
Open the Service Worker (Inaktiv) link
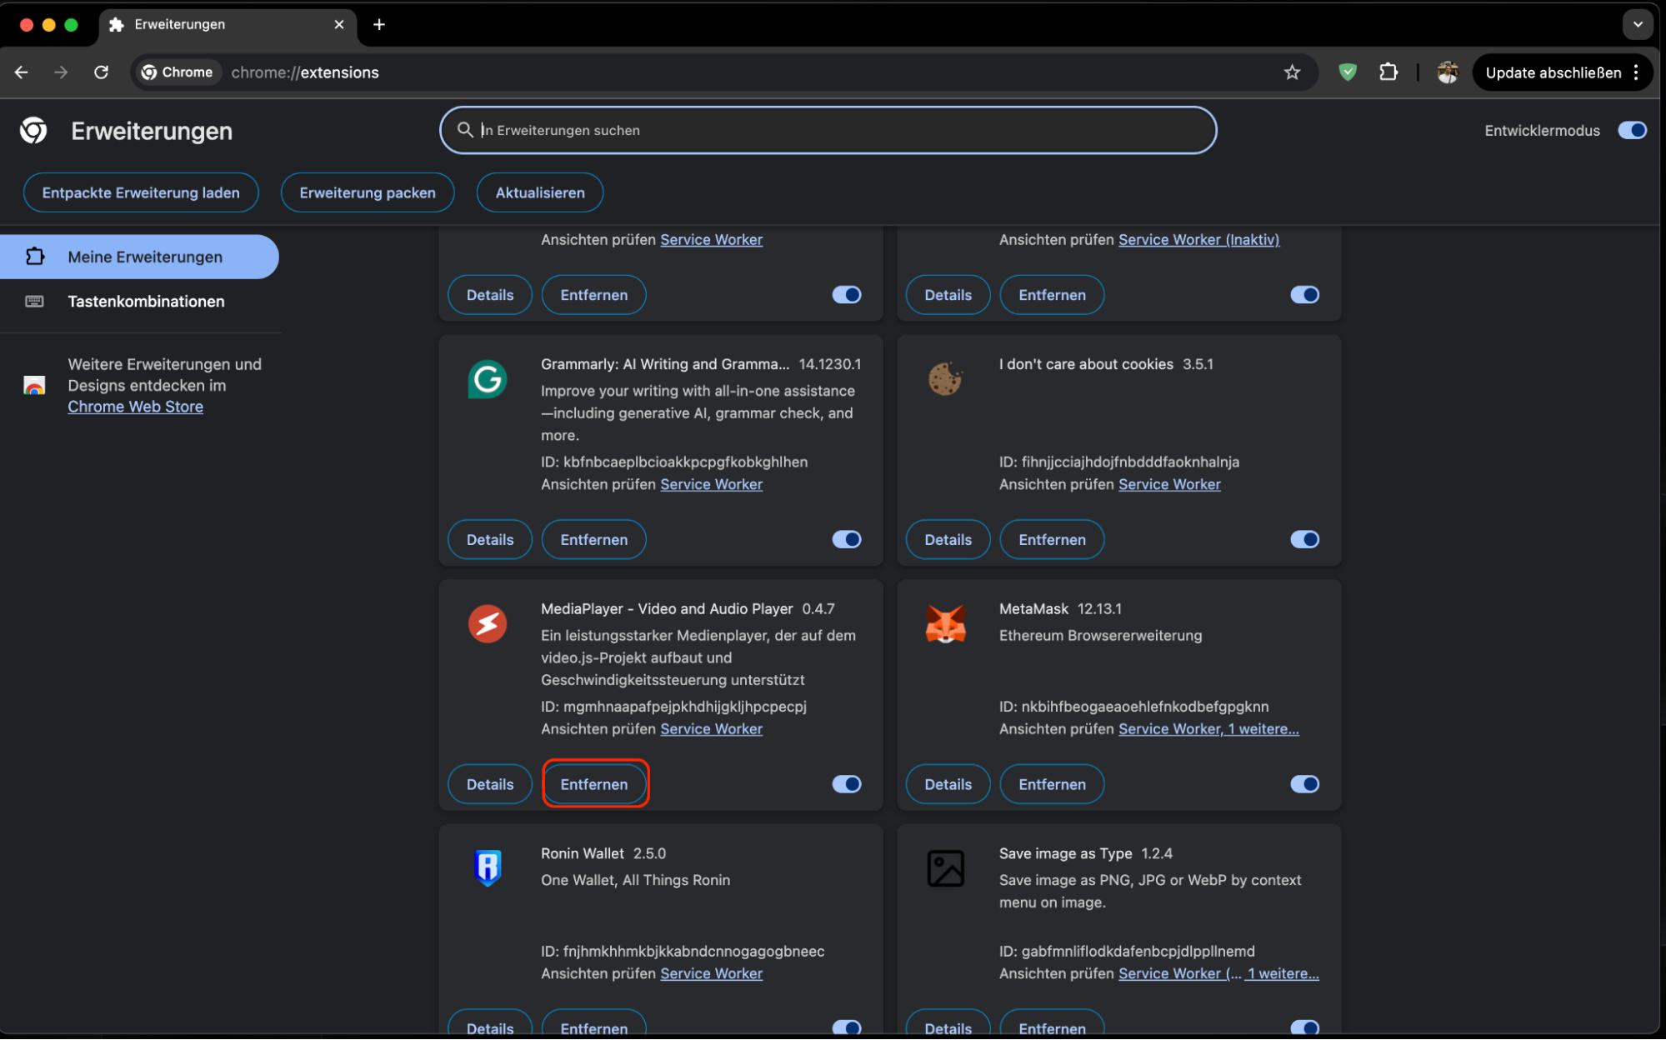coord(1198,240)
